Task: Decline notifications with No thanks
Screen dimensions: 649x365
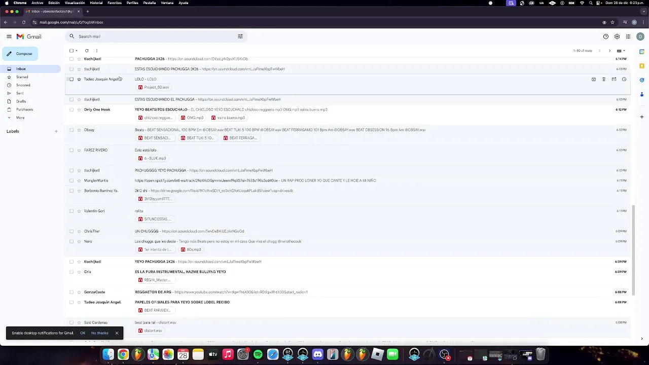Action: [x=100, y=333]
